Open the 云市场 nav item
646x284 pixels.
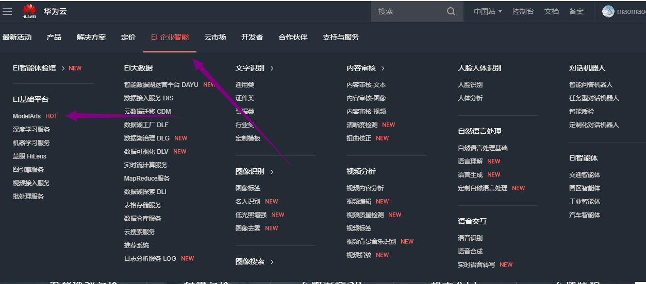(x=215, y=37)
